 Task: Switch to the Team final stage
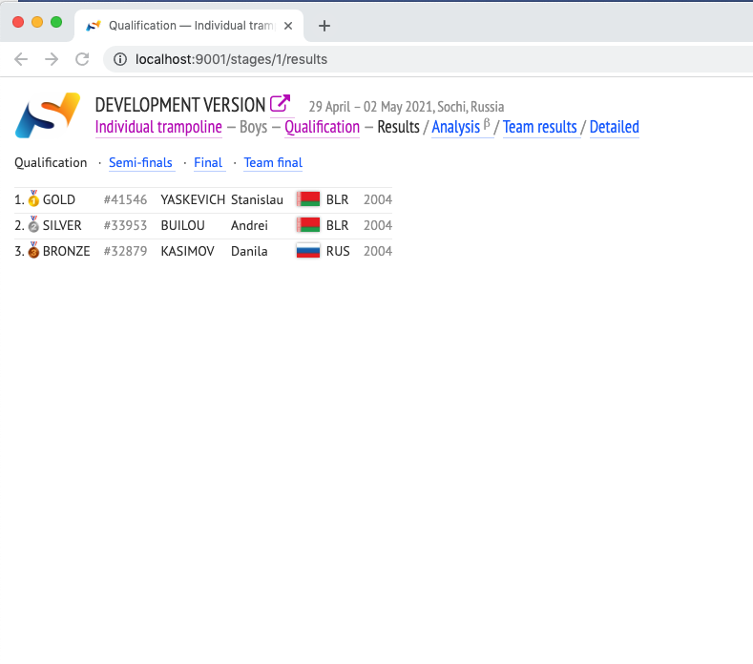click(x=273, y=163)
